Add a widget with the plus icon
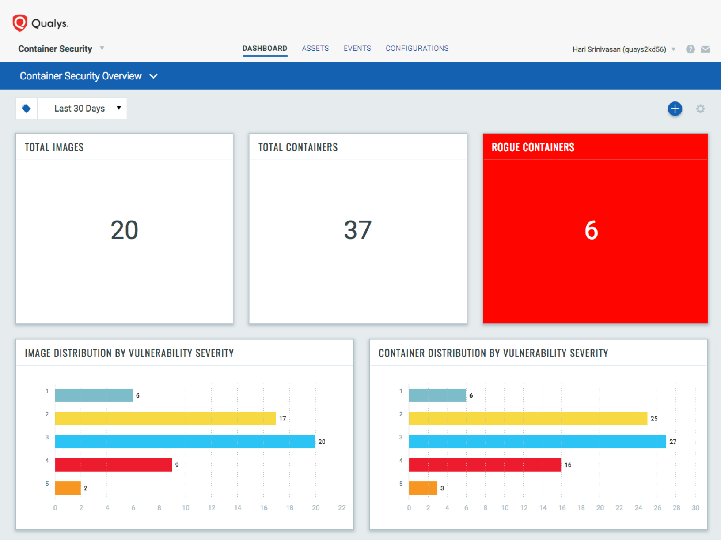 pyautogui.click(x=675, y=109)
